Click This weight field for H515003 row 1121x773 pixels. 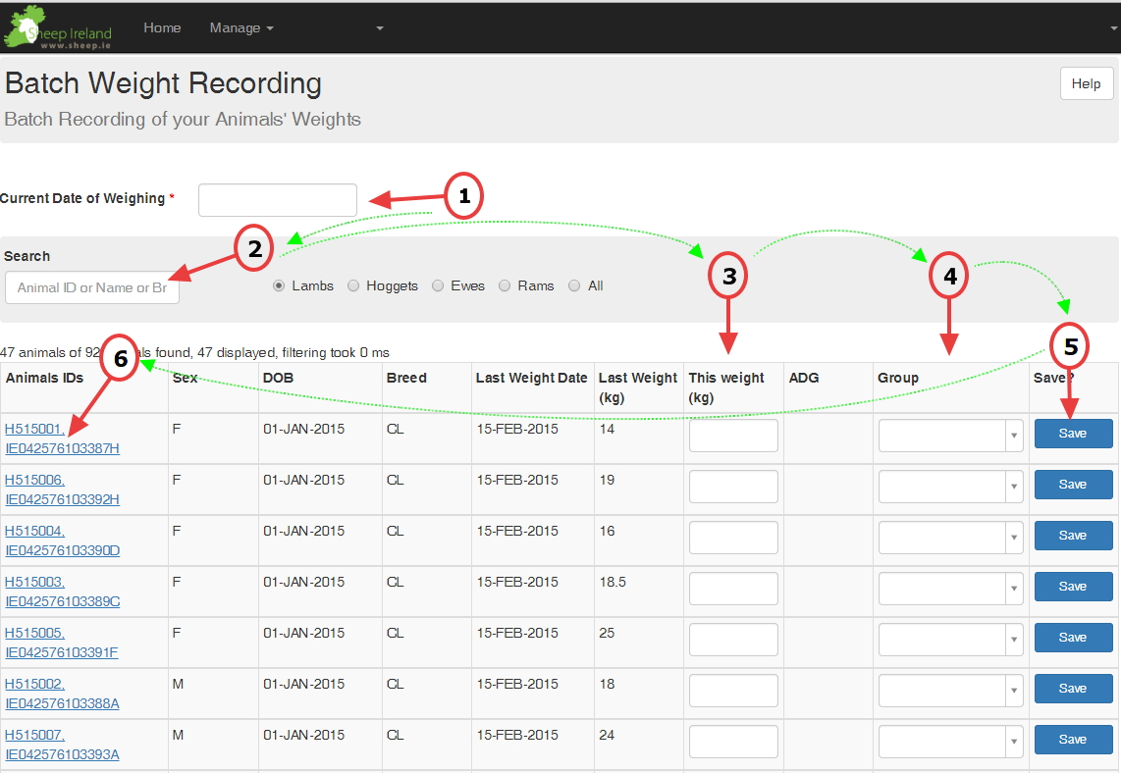tap(733, 589)
